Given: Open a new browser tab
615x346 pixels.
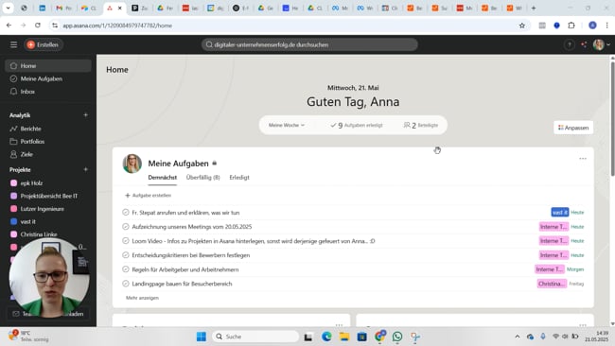Looking at the screenshot, I should [534, 8].
